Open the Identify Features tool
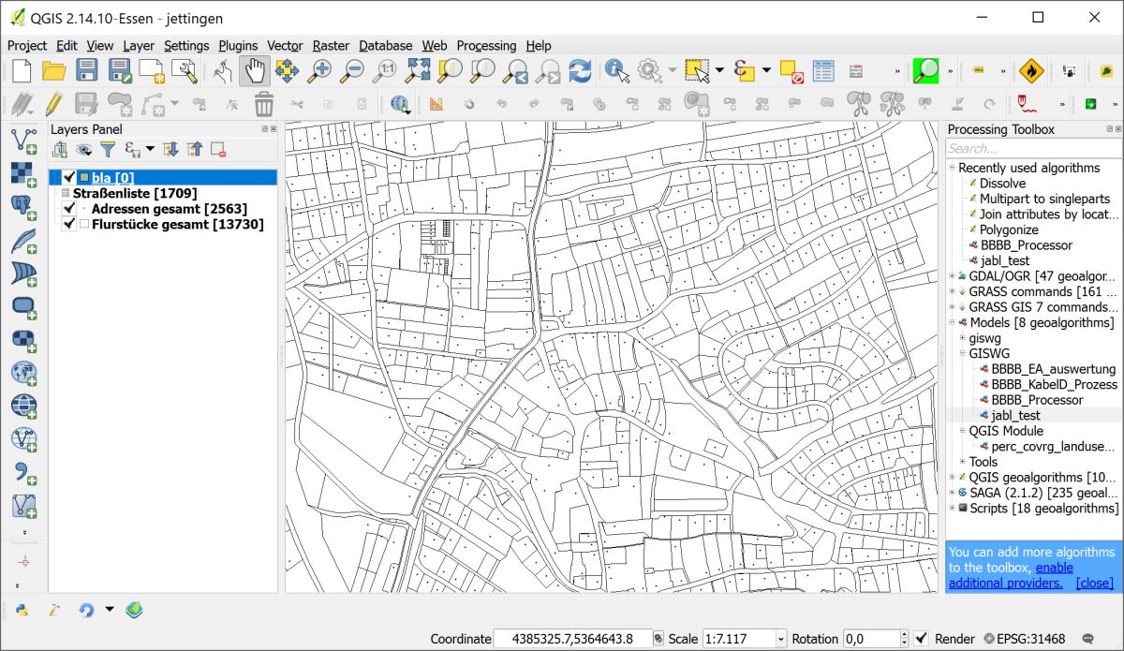The height and width of the screenshot is (651, 1124). coord(614,70)
